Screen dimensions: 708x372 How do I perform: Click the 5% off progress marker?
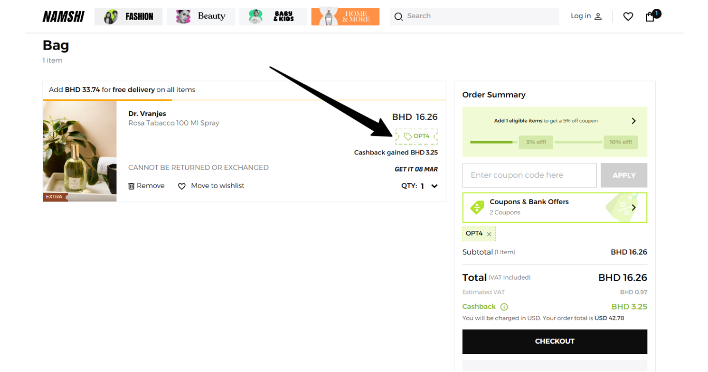(x=536, y=142)
